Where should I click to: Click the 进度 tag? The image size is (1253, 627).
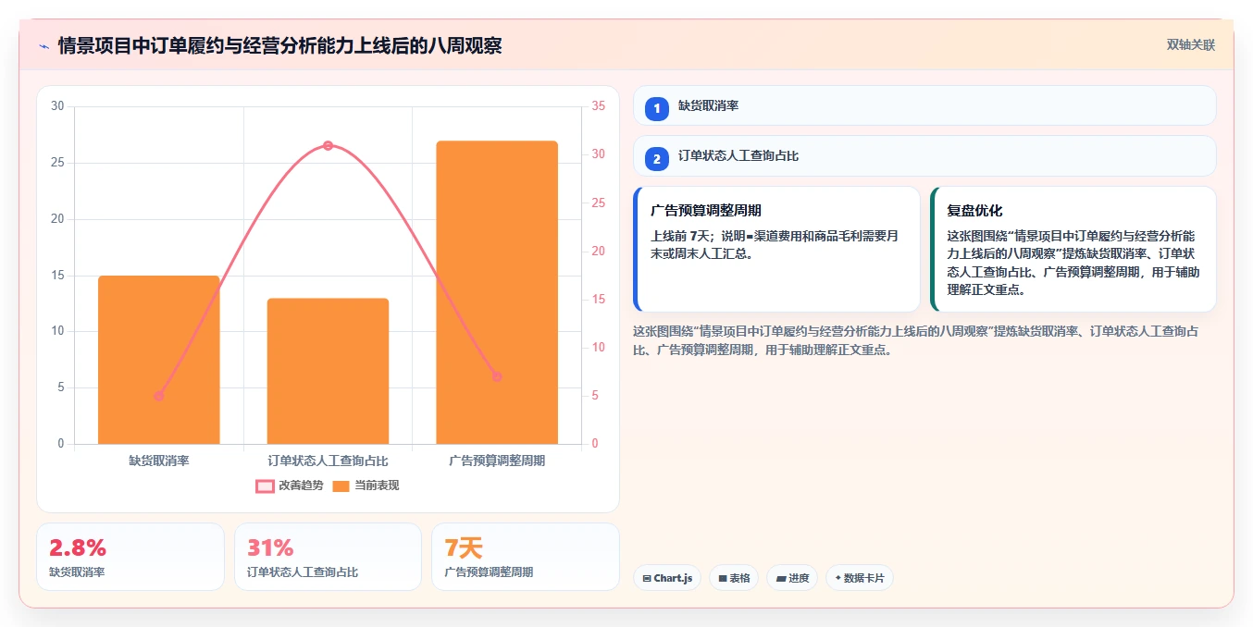792,578
